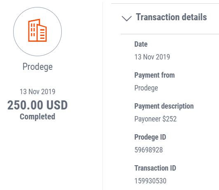The height and width of the screenshot is (190, 219).
Task: Click the USD currency text
Action: tap(57, 105)
